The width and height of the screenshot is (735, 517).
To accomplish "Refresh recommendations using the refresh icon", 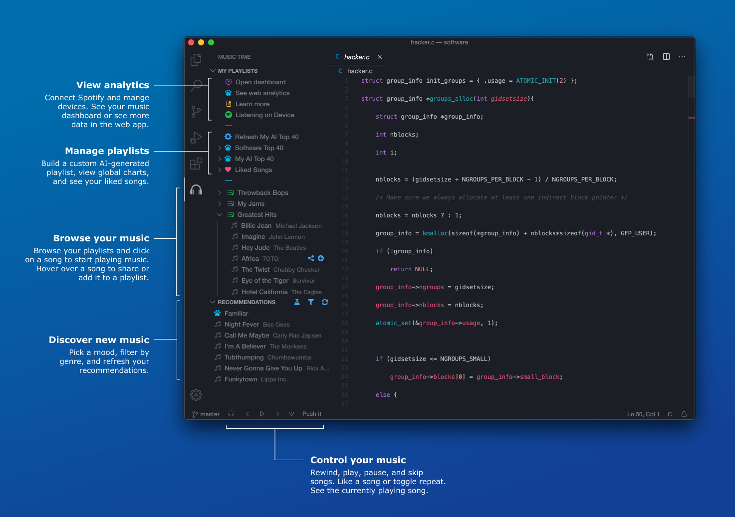I will (x=325, y=302).
